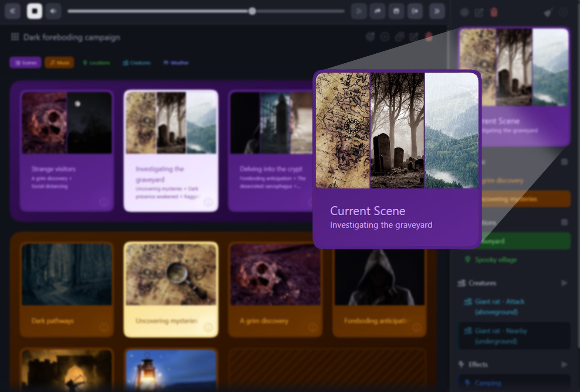Select Spooky village location

tap(514, 260)
